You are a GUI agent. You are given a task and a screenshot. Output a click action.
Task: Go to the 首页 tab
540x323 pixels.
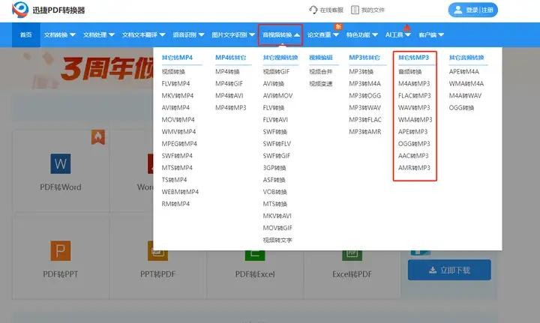pos(26,34)
